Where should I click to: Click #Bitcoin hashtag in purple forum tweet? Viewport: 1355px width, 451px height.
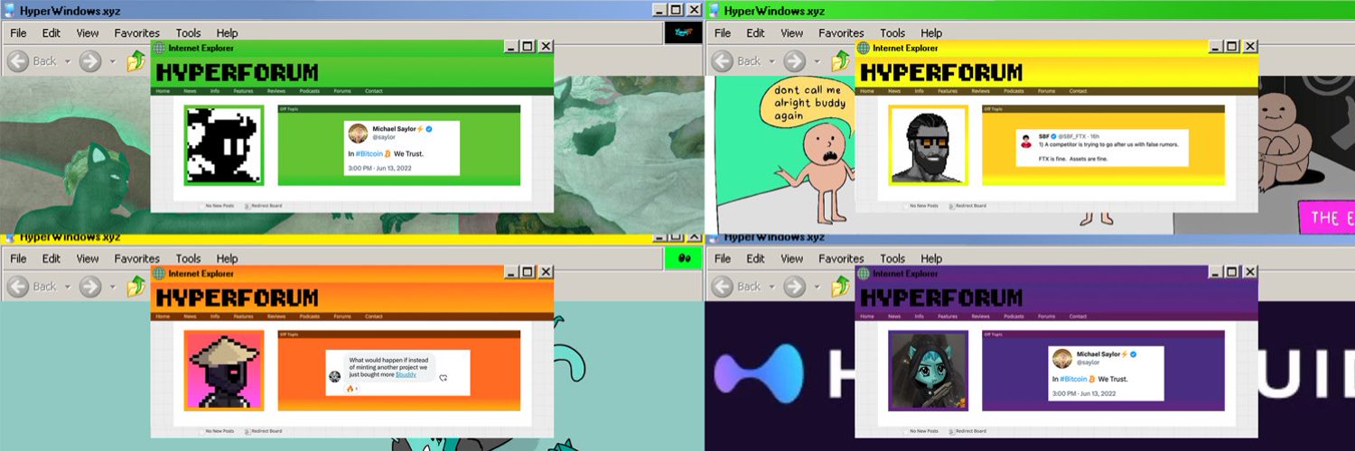tap(1073, 380)
